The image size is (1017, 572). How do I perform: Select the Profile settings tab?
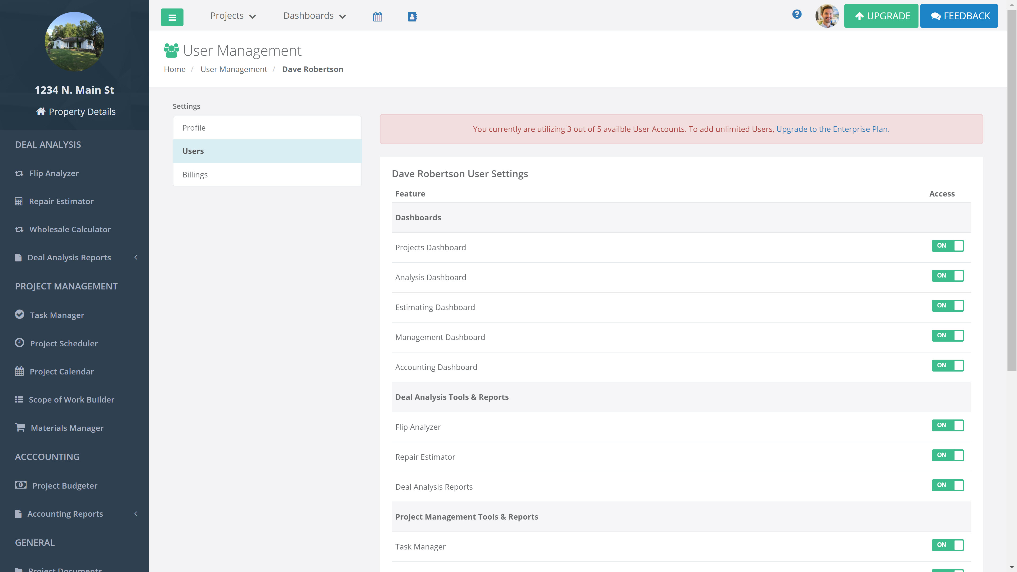pos(267,128)
